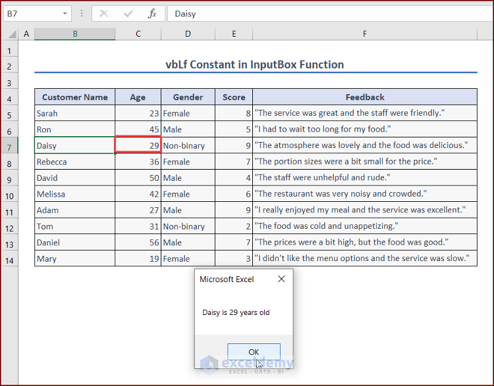Click the 'Daisy is 29 years old' message
Screen dimensions: 494x386
(236, 312)
